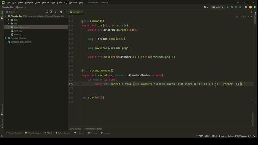Click Expand All icon in Project panel

[x=51, y=12]
